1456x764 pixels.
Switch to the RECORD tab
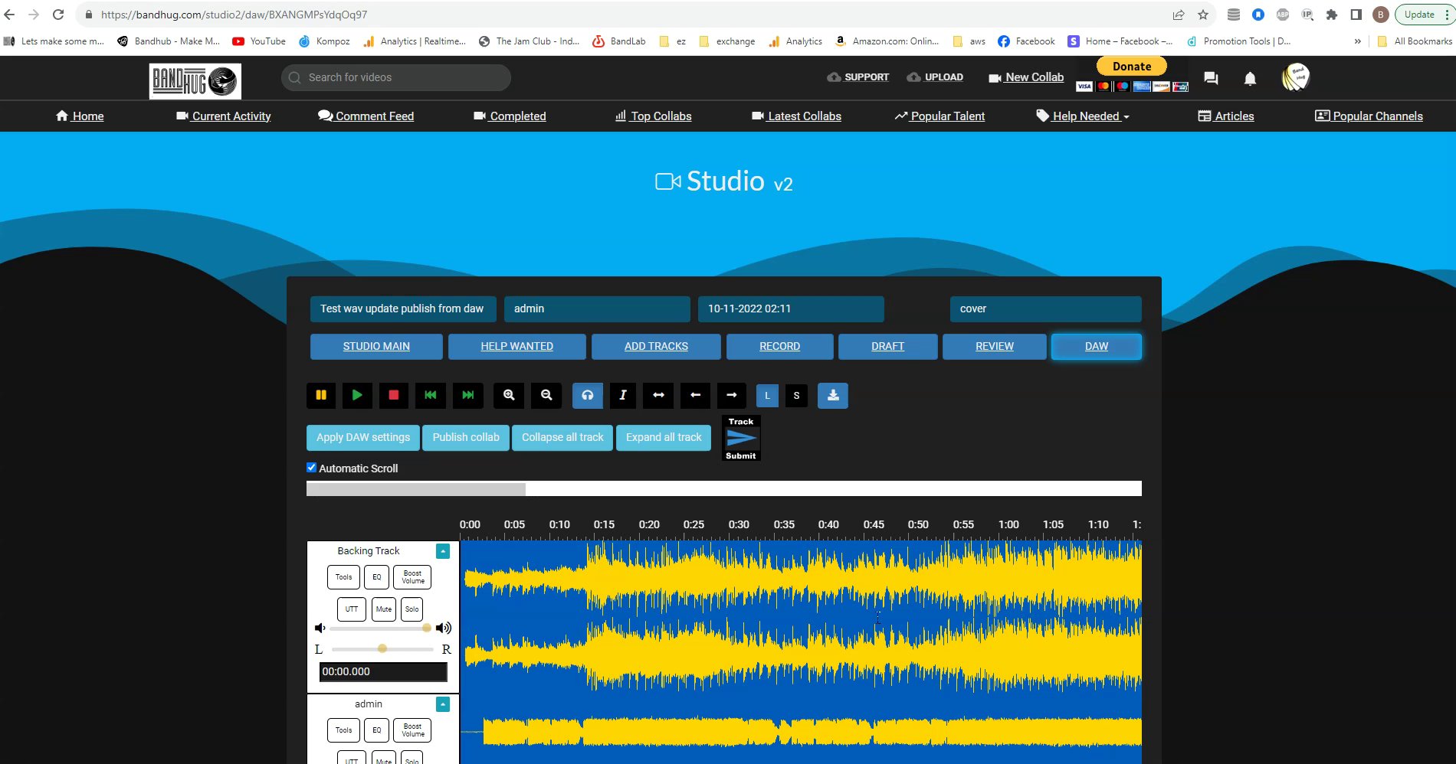pos(779,346)
